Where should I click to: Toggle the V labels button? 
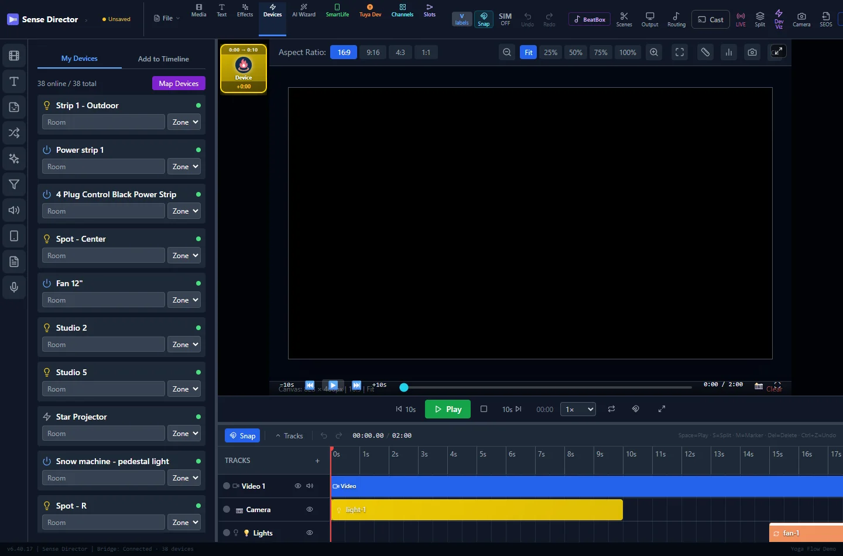click(x=462, y=19)
